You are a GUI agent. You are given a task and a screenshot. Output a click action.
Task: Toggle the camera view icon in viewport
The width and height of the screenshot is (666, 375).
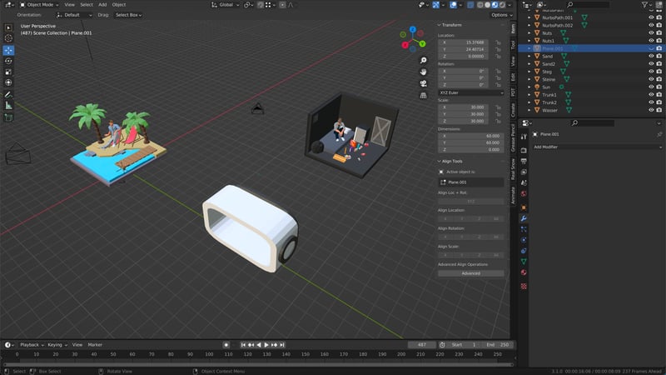tap(424, 82)
